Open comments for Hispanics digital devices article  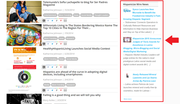click(44, 90)
